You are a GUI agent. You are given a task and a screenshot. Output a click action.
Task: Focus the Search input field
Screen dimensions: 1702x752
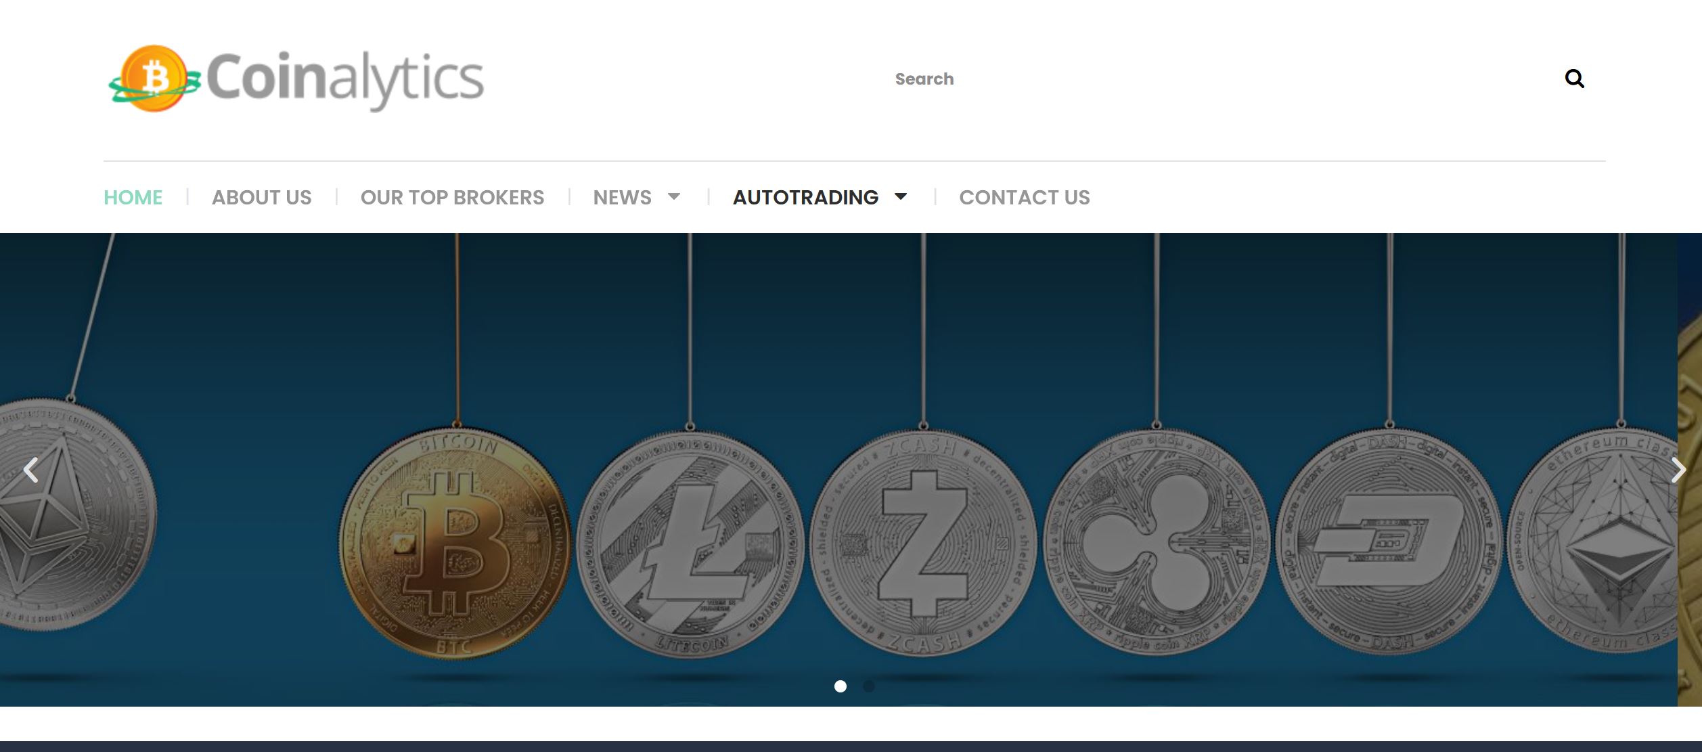coord(1218,79)
